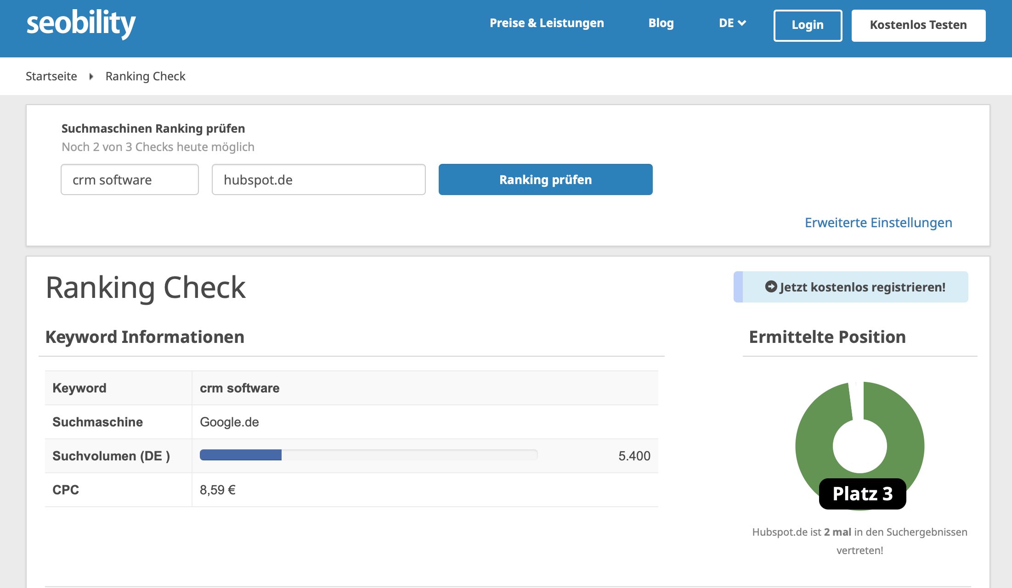Click the seobility logo
The height and width of the screenshot is (588, 1012).
81,23
